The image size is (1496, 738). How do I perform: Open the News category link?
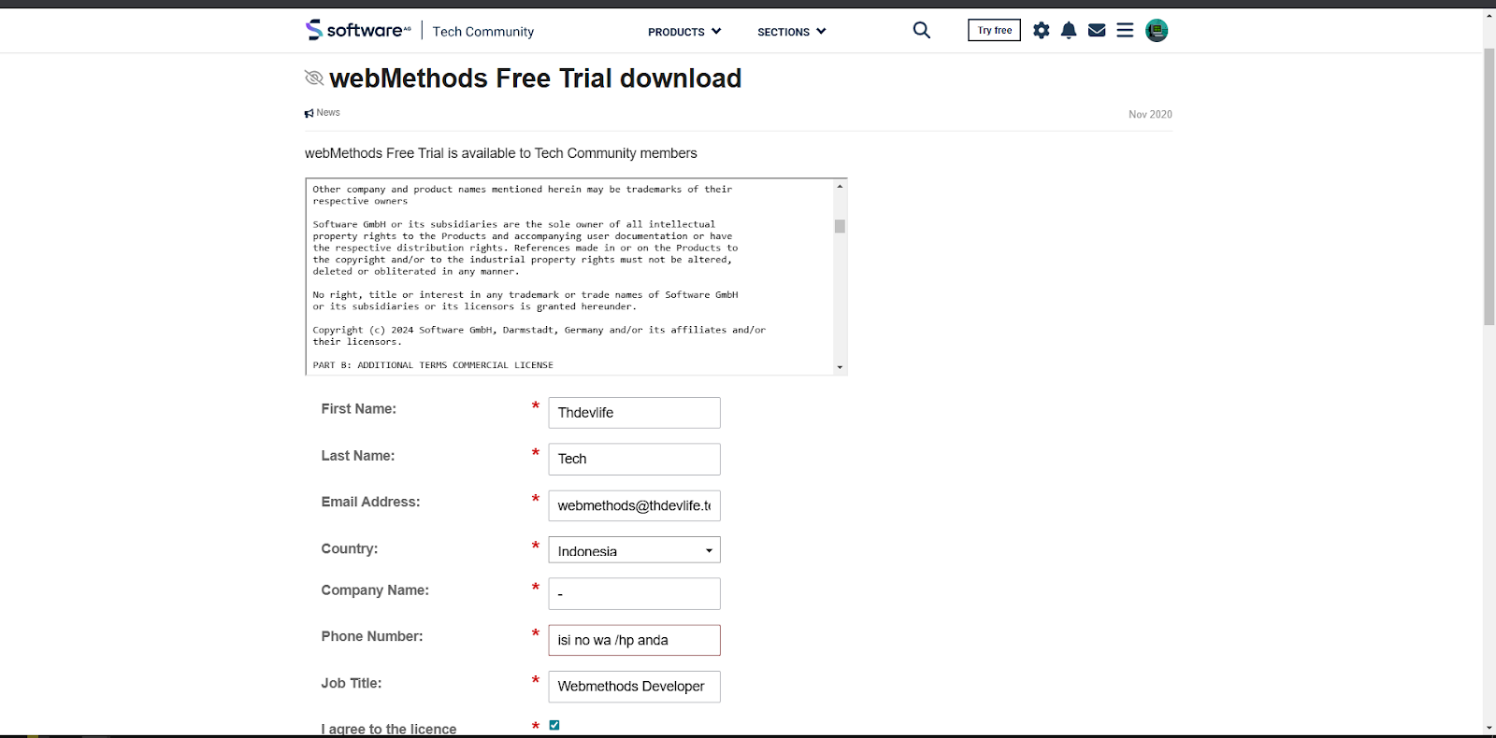(323, 113)
